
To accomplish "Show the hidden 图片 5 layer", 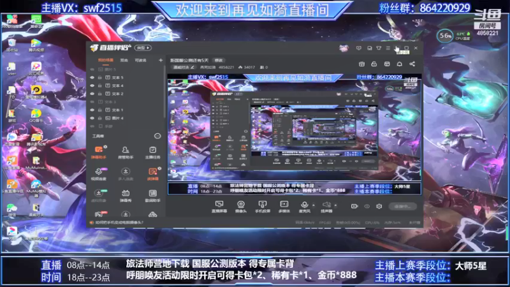I will [92, 70].
